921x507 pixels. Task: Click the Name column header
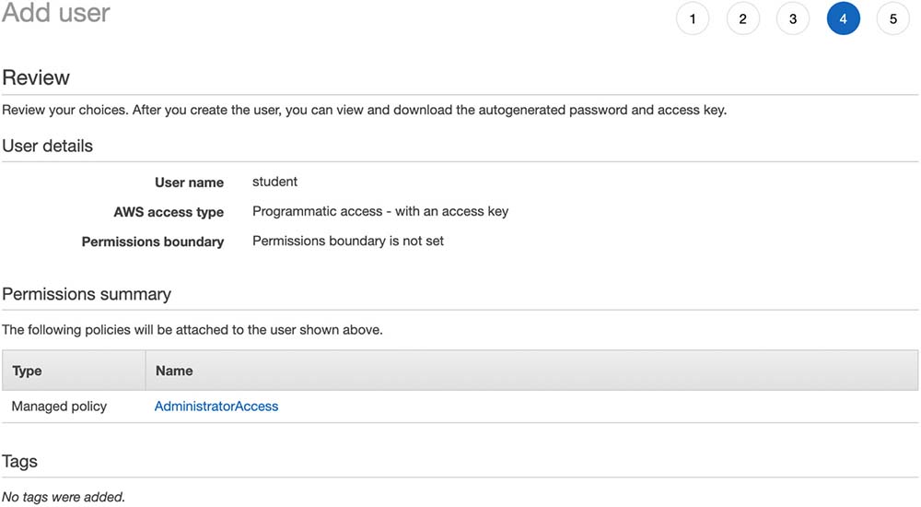(x=174, y=371)
